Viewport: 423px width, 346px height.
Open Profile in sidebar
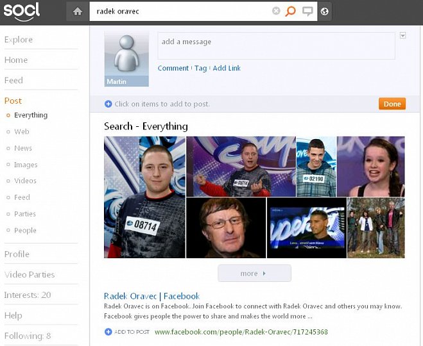click(x=17, y=254)
